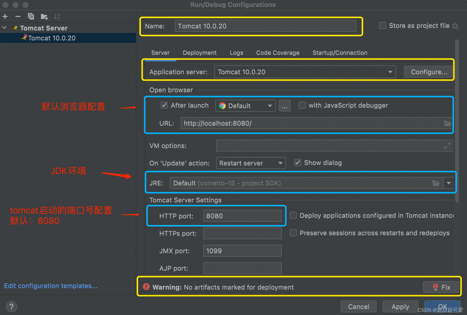This screenshot has height=315, width=467.
Task: Open Default browser dropdown
Action: point(245,106)
